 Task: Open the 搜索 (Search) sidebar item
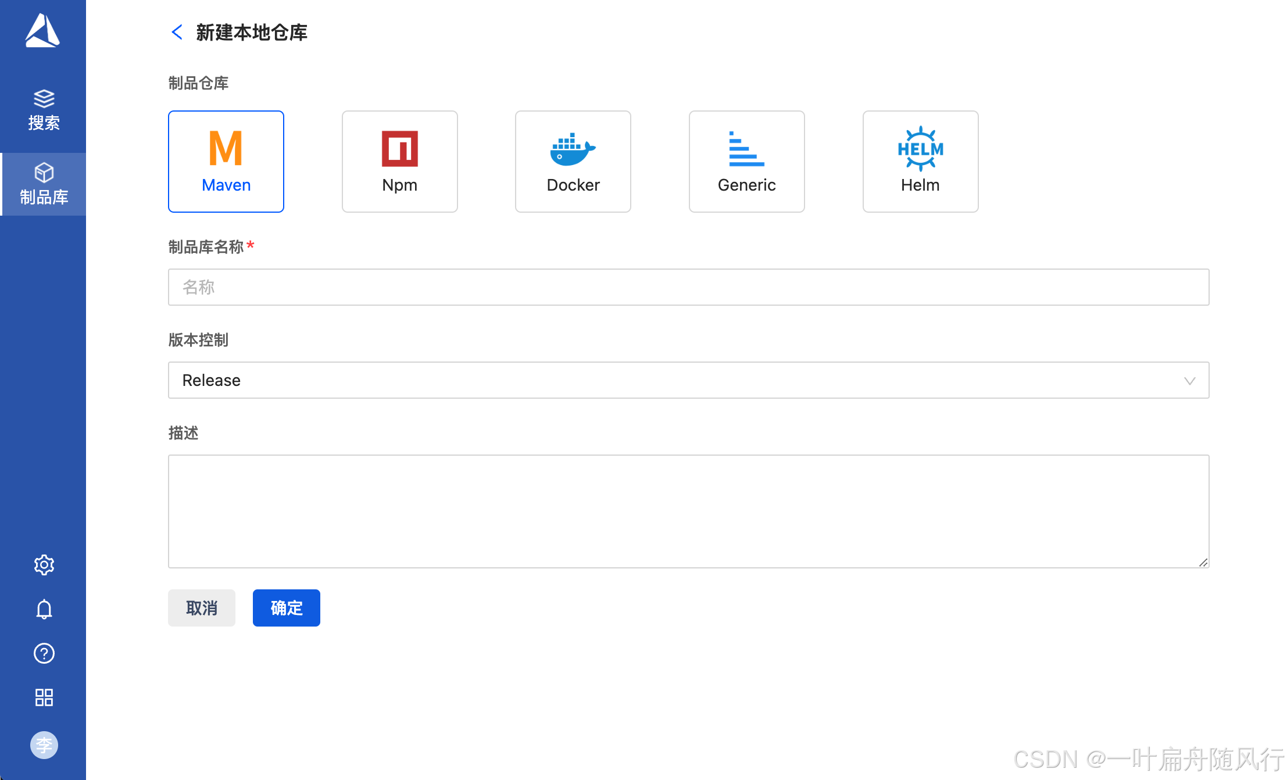44,110
